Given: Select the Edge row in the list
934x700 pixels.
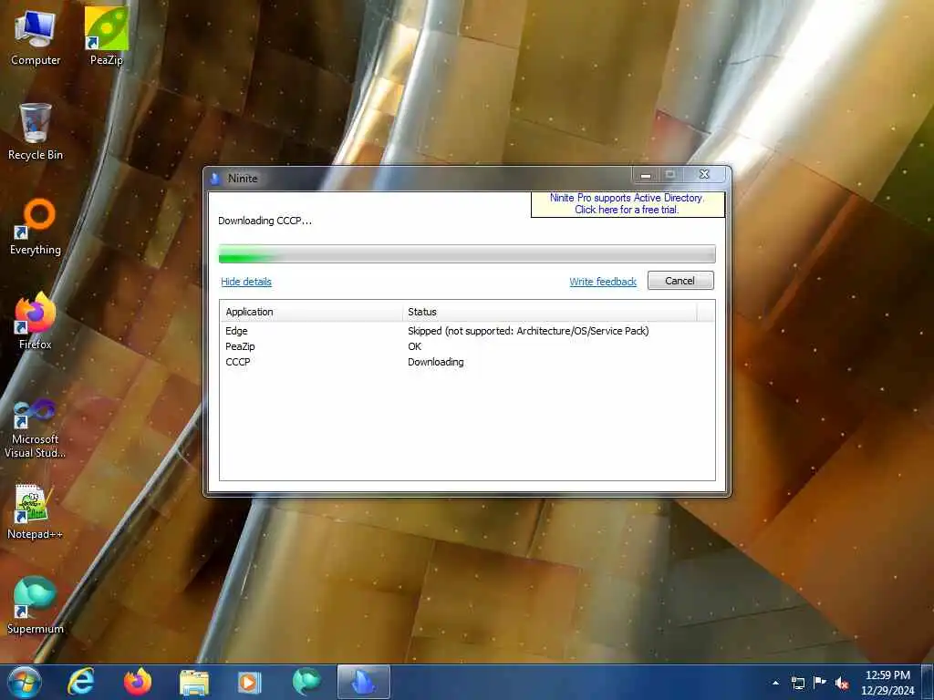Looking at the screenshot, I should point(467,331).
